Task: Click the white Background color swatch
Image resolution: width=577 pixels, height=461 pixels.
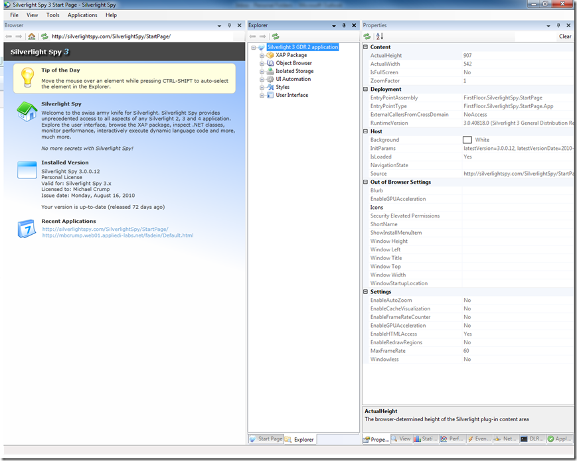Action: pos(467,140)
